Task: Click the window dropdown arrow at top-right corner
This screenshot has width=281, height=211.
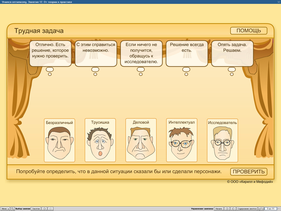Action: coord(279,2)
